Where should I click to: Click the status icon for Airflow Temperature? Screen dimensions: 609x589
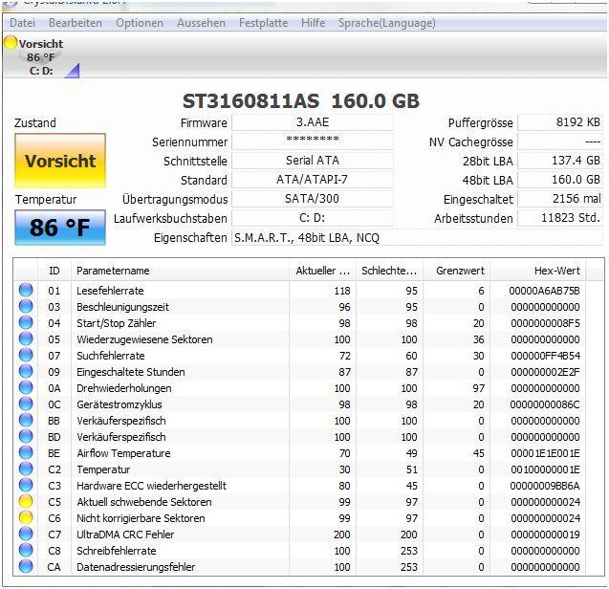(x=26, y=453)
